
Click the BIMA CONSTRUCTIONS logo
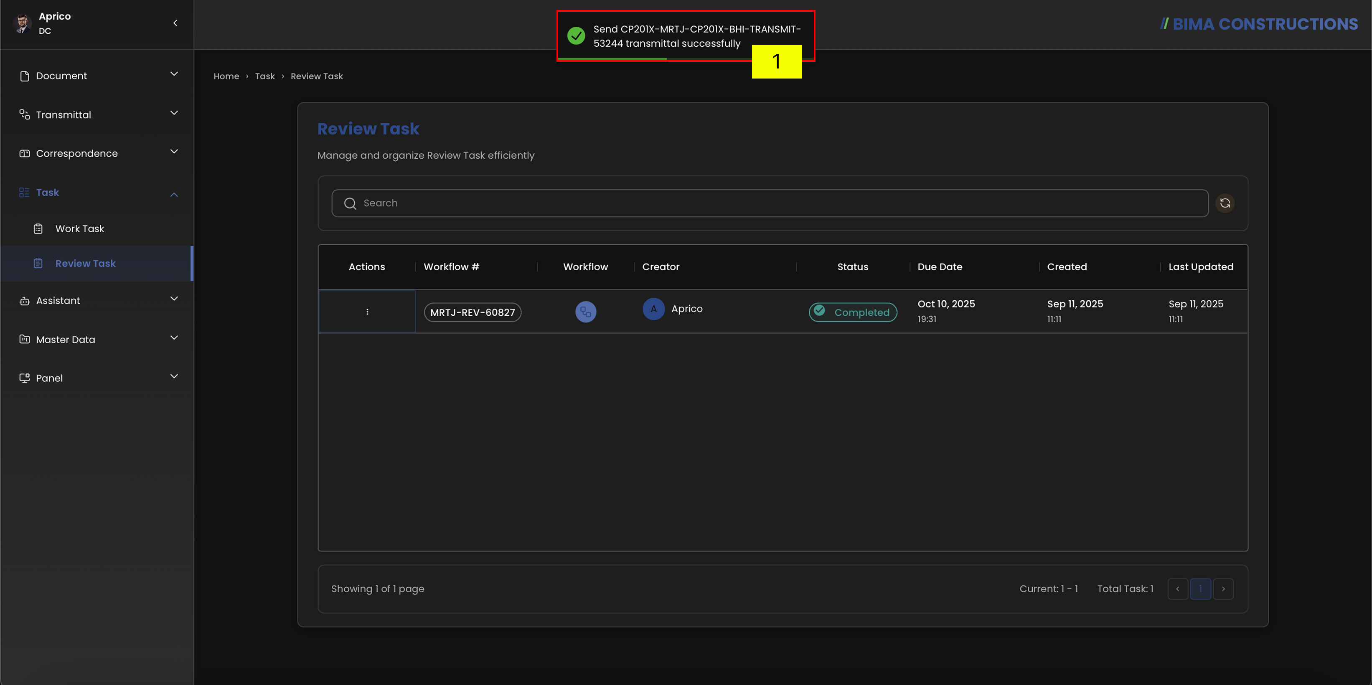(1259, 24)
